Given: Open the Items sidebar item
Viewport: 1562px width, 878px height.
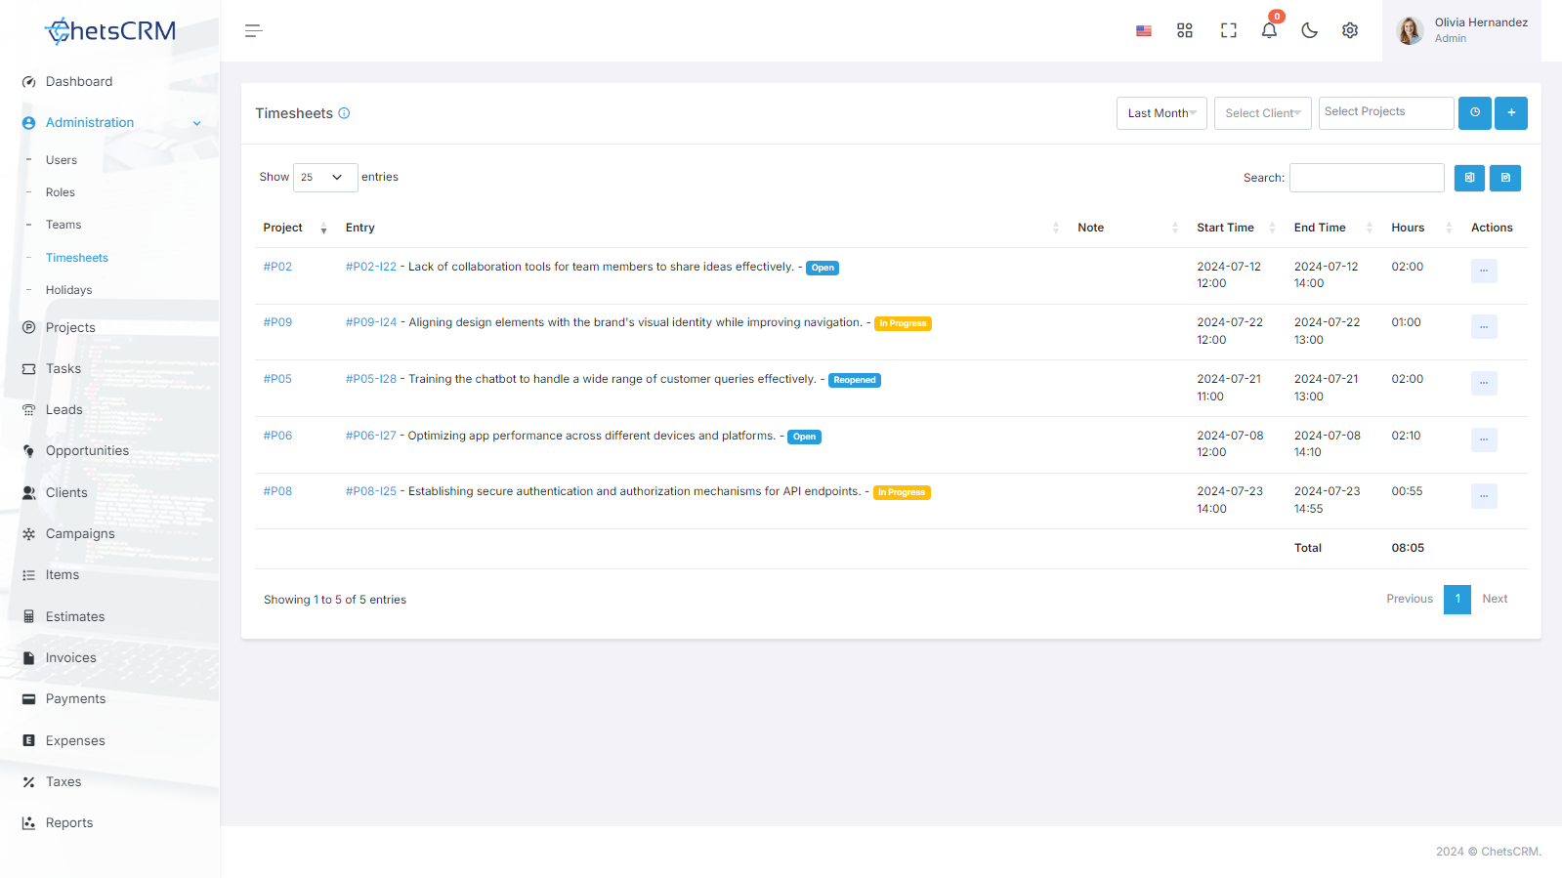Looking at the screenshot, I should [63, 575].
